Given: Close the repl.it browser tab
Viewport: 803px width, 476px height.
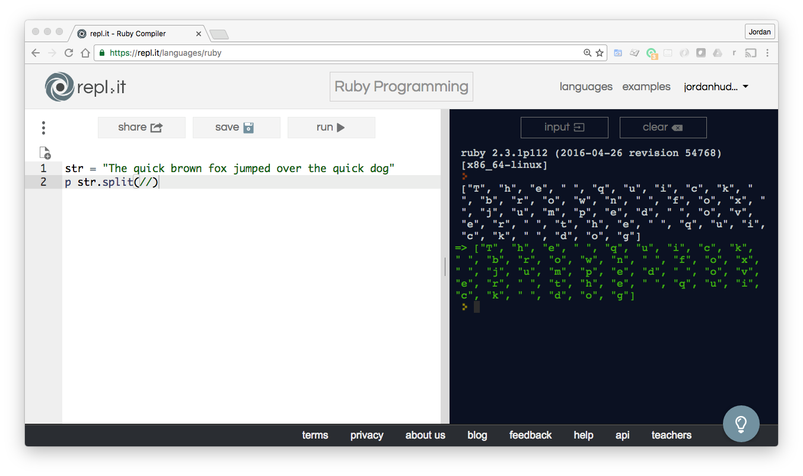Looking at the screenshot, I should pos(199,34).
